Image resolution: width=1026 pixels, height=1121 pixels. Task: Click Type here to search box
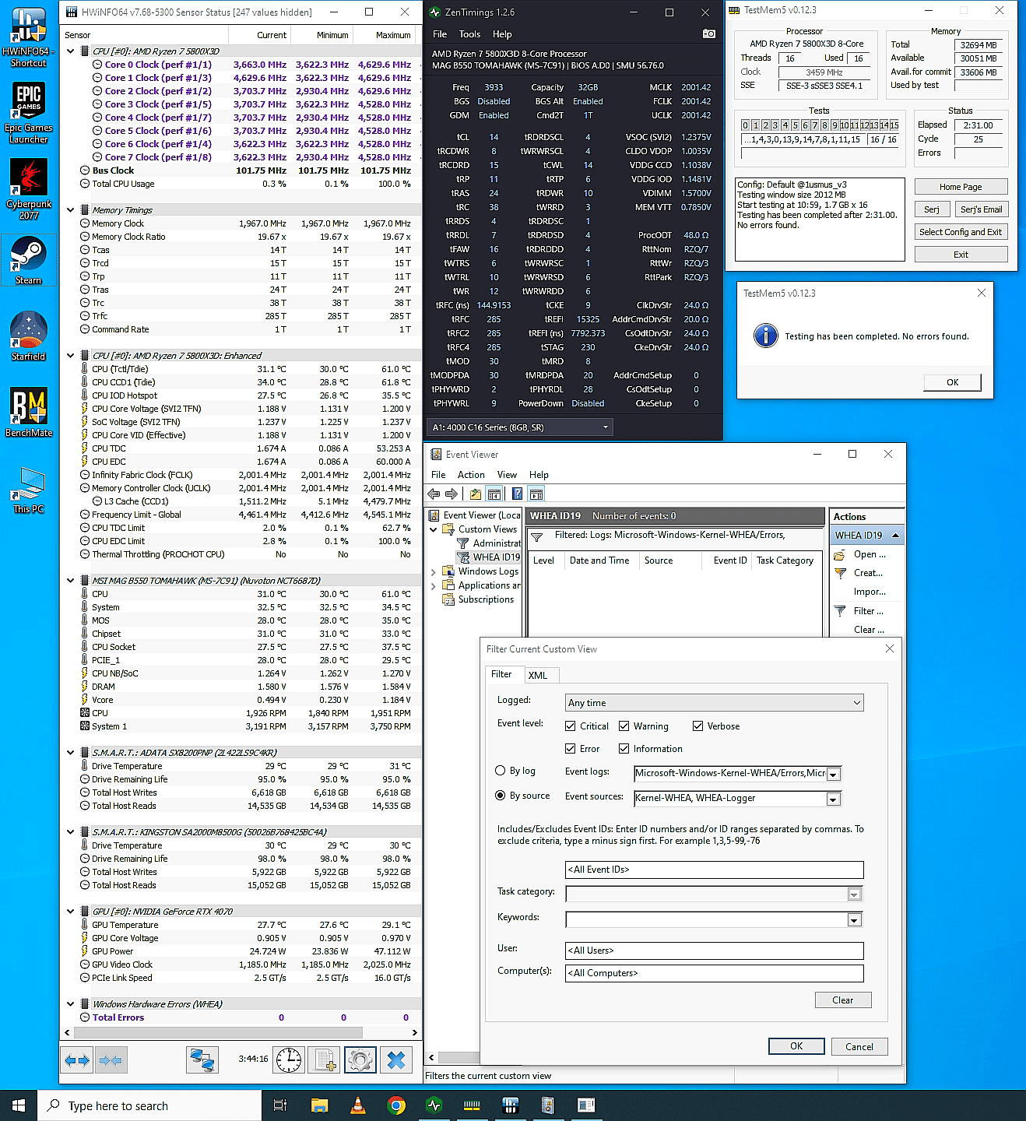point(149,1105)
